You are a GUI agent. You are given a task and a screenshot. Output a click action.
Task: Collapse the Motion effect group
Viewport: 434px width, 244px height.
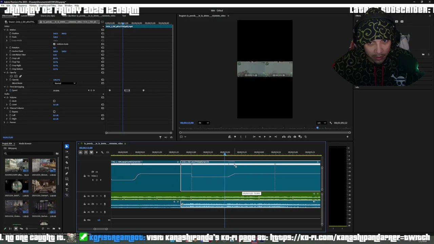coord(5,30)
